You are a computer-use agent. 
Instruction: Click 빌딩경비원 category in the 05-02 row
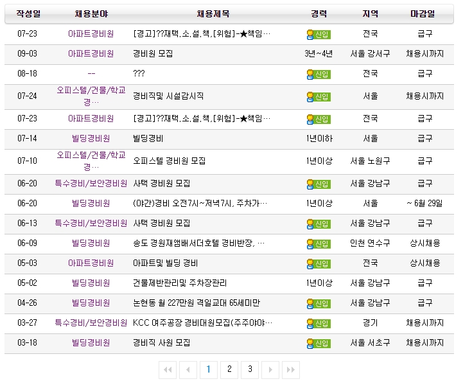(91, 283)
